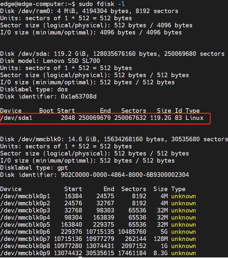This screenshot has height=258, width=228.
Task: Click the GPT disk identifier string
Action: tap(125, 175)
